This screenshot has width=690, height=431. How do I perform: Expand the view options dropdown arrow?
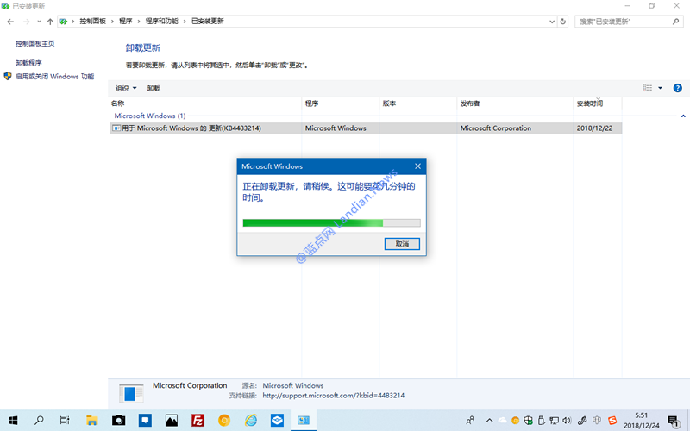(660, 88)
